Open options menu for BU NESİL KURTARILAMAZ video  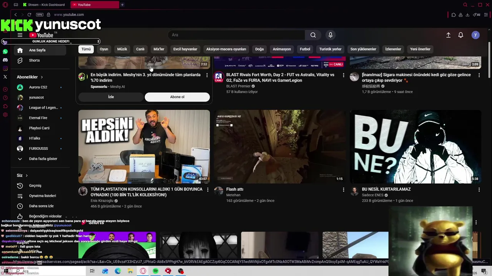tap(479, 189)
